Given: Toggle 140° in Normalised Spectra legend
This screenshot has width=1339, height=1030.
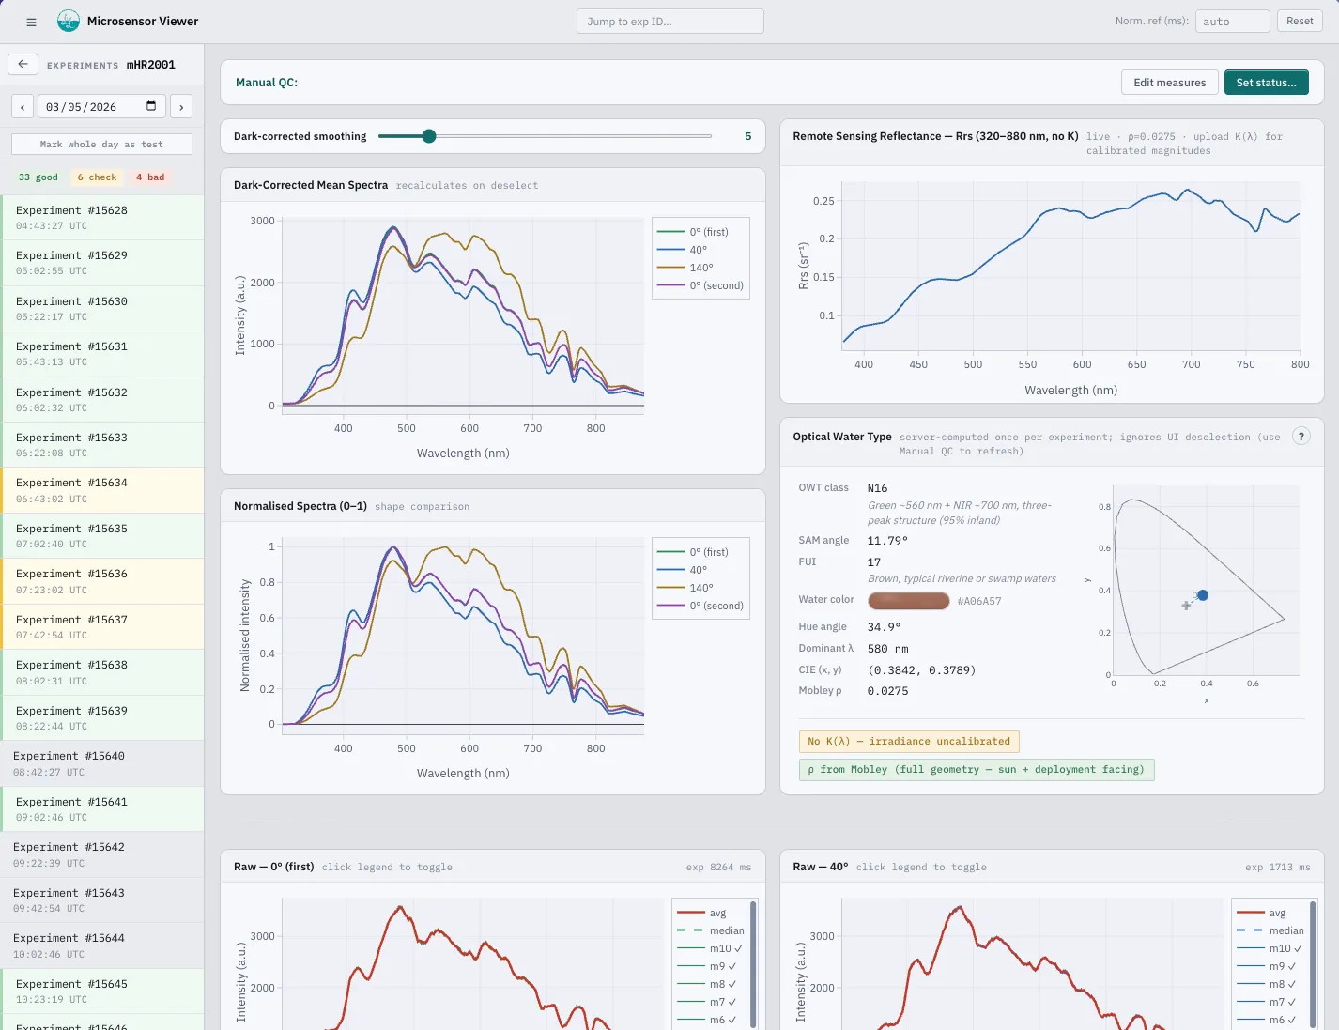Looking at the screenshot, I should (x=700, y=588).
